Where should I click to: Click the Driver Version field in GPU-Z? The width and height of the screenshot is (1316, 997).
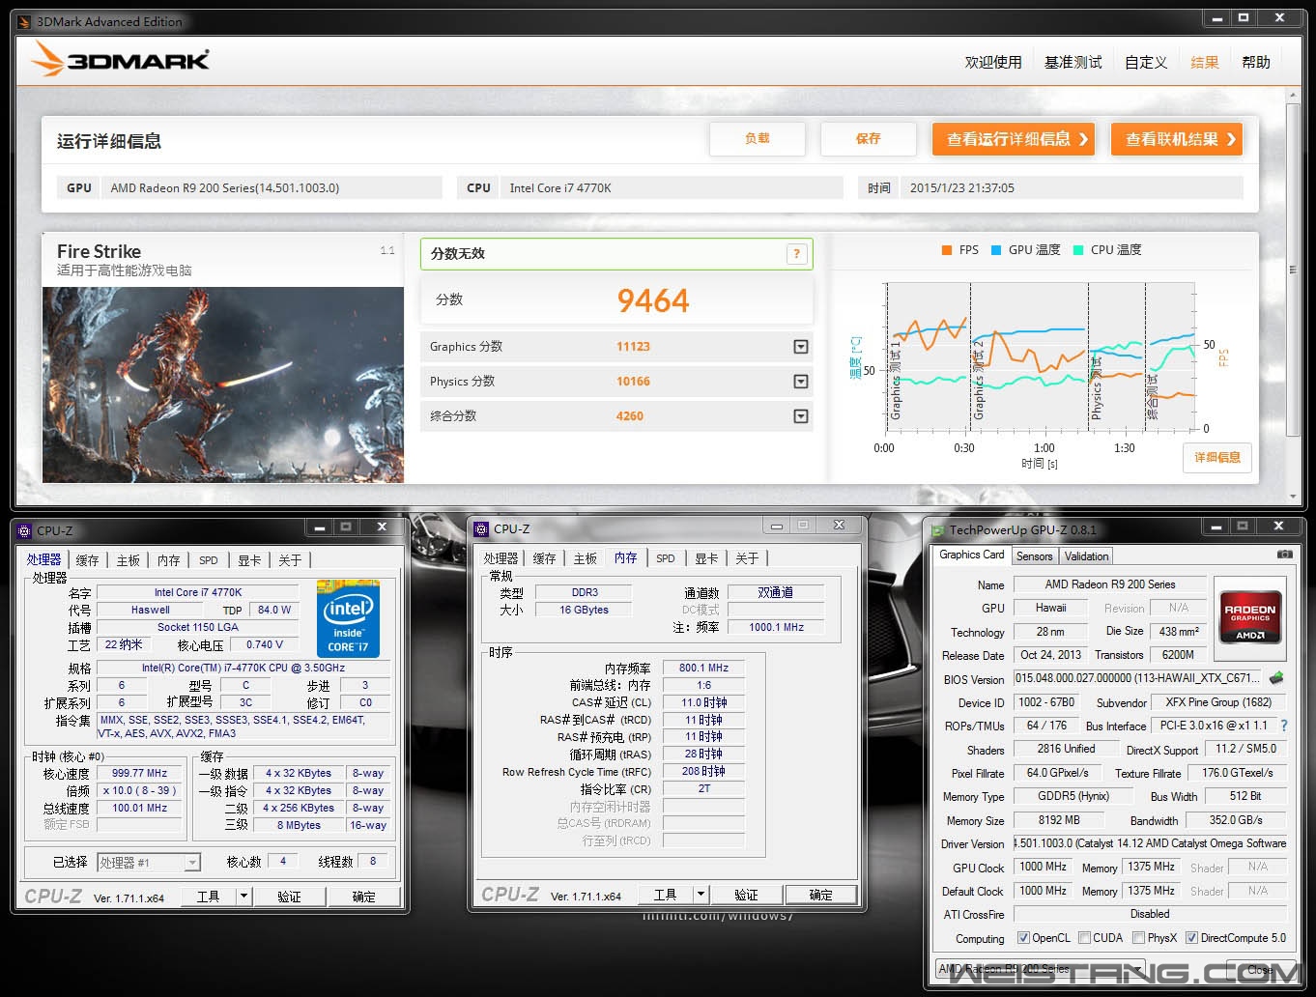[x=1150, y=843]
